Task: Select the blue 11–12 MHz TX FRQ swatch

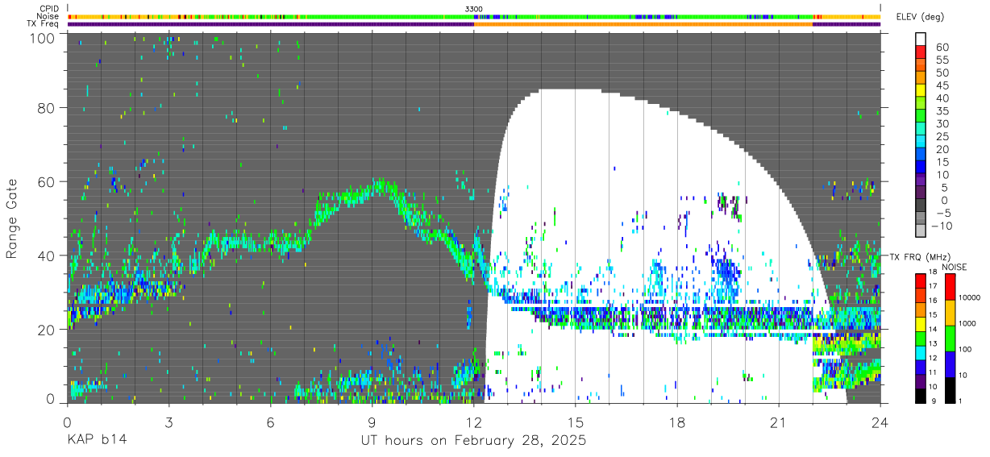Action: (921, 367)
